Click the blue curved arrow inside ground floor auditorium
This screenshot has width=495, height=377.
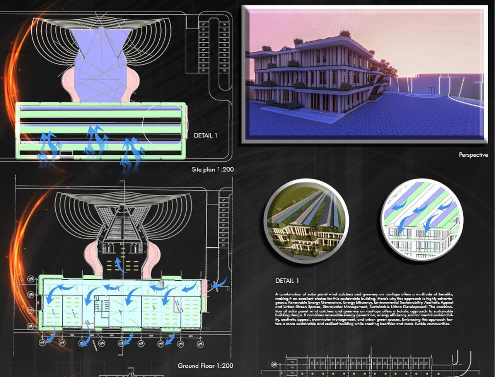tap(121, 265)
